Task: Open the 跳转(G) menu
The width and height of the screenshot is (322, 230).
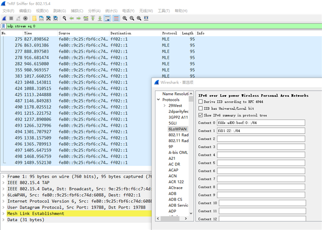Action: (59, 11)
